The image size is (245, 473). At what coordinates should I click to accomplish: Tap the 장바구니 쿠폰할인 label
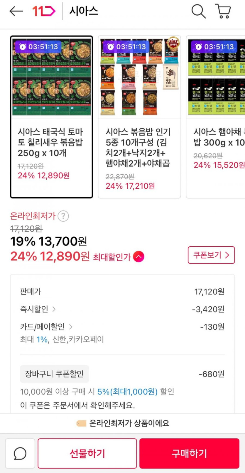[54, 374]
